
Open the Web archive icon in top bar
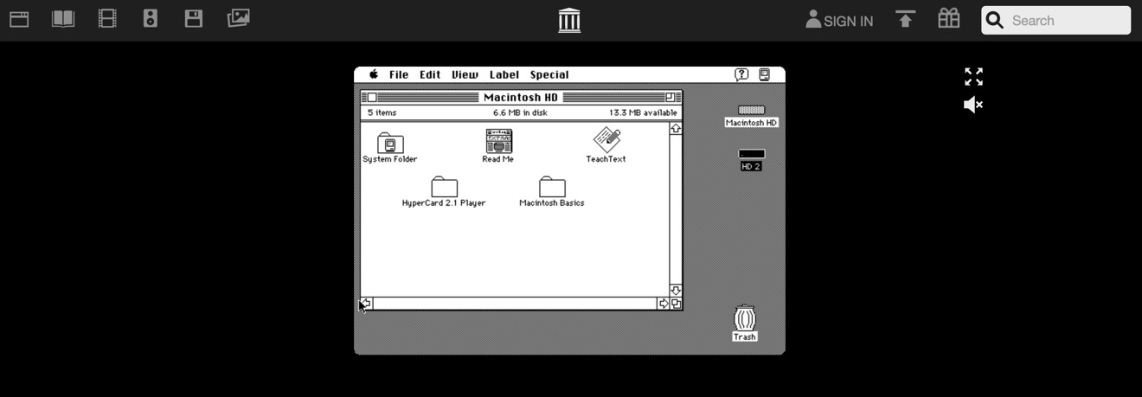point(19,19)
